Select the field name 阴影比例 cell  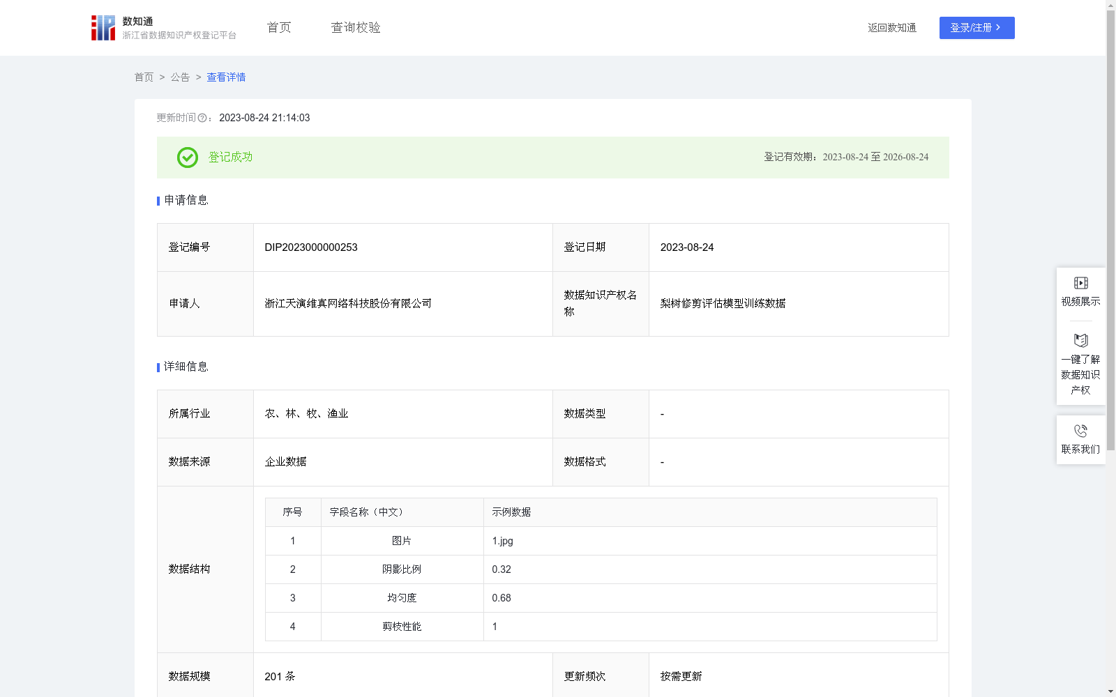(402, 569)
